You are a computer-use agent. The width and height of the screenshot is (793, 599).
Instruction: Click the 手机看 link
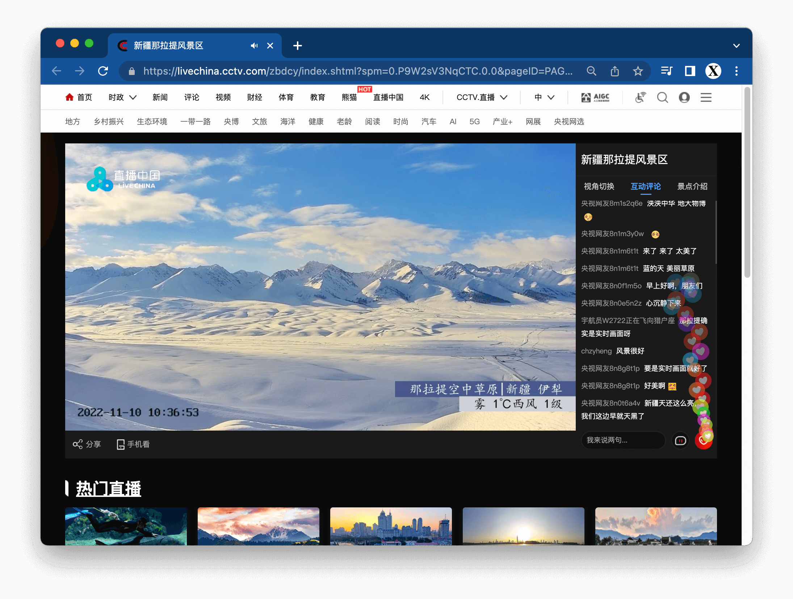[x=133, y=444]
